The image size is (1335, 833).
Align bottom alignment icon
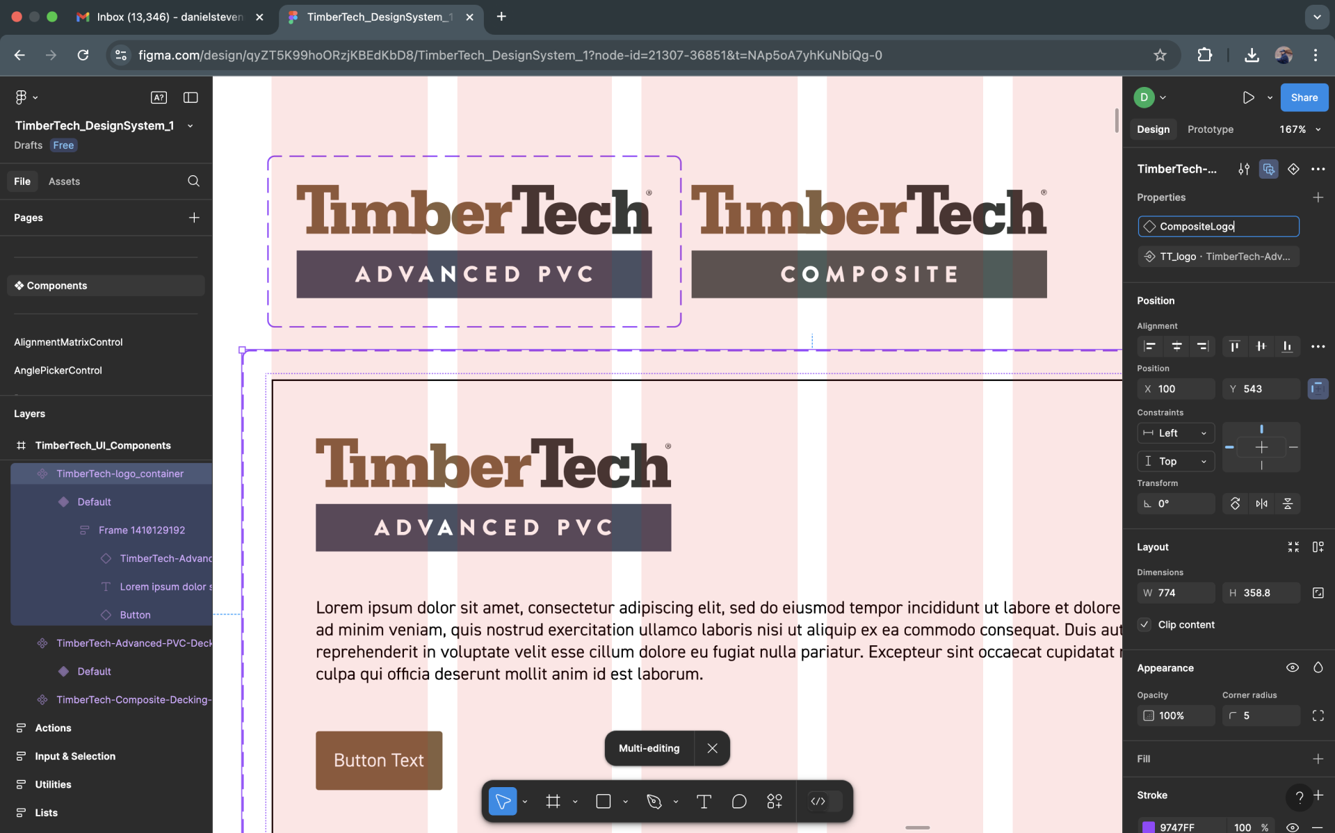click(1287, 346)
